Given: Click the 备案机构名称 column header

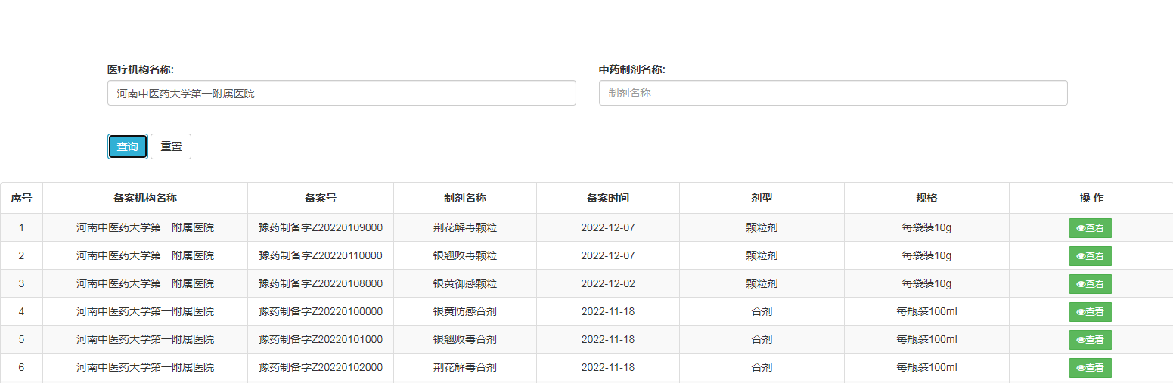Looking at the screenshot, I should [x=145, y=198].
